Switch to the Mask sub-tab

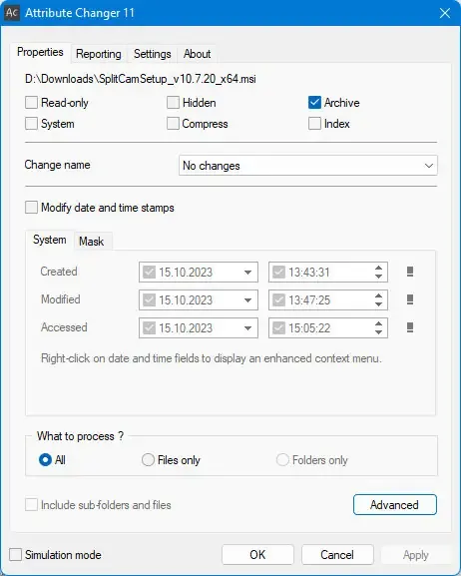click(x=92, y=242)
